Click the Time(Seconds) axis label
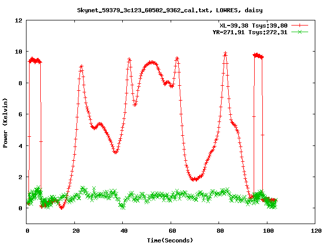The width and height of the screenshot is (326, 245). click(170, 240)
